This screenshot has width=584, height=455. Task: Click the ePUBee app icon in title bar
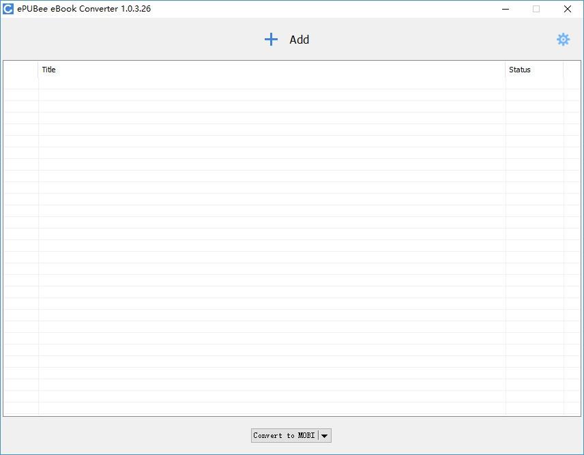pos(8,9)
